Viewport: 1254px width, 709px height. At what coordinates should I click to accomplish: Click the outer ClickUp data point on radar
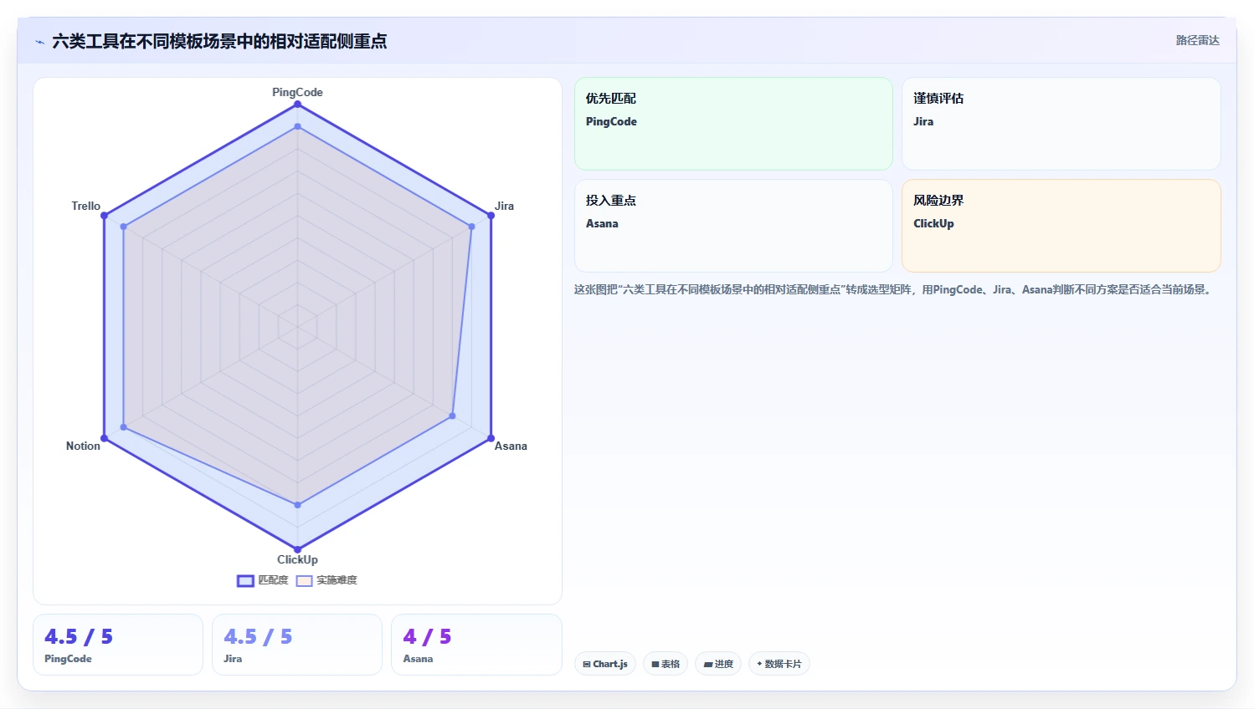pos(297,549)
